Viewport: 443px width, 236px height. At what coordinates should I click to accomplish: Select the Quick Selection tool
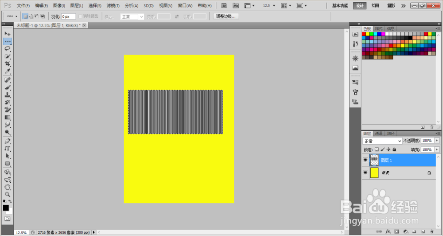point(8,56)
